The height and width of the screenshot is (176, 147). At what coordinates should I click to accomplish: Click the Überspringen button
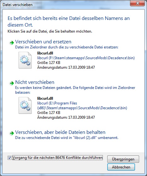[x=123, y=159]
